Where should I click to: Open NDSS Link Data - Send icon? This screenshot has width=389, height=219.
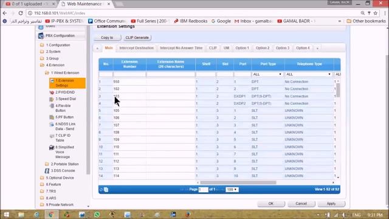[52, 124]
